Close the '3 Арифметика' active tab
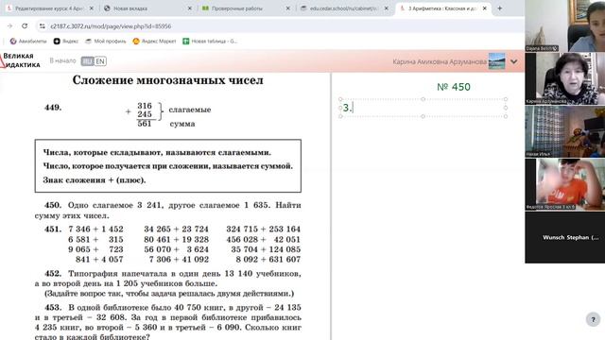Screen dimensions: 605x340 click(x=485, y=8)
